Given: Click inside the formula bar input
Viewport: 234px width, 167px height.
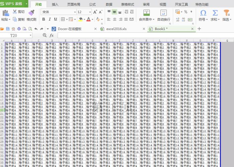Looking at the screenshot, I should point(146,35).
